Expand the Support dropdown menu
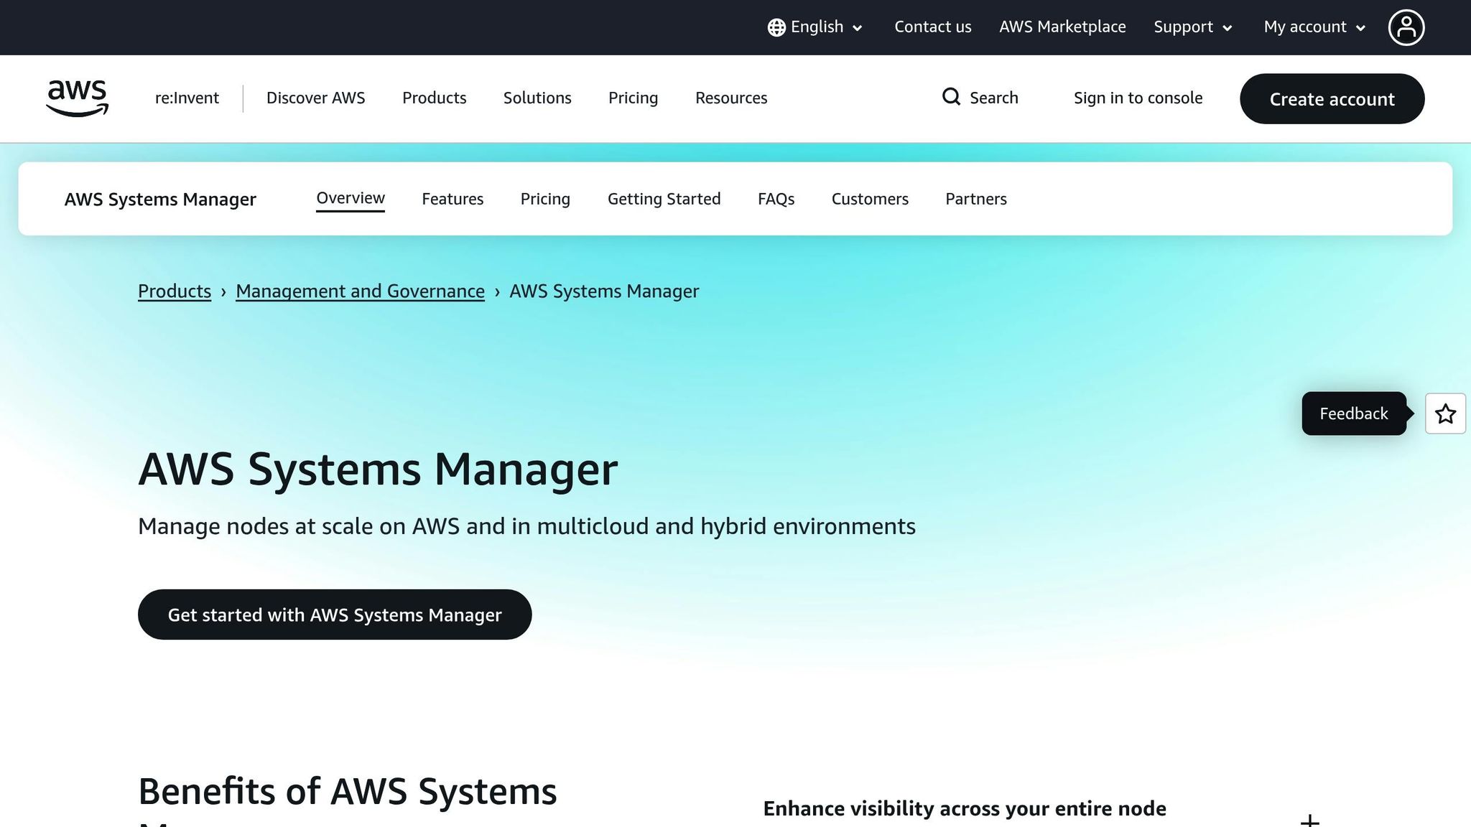The height and width of the screenshot is (827, 1471). point(1192,27)
